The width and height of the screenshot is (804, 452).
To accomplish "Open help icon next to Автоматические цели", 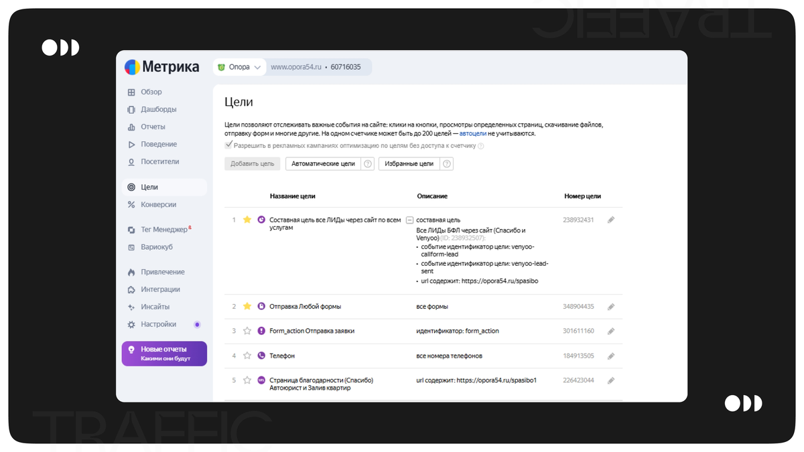I will coord(367,164).
